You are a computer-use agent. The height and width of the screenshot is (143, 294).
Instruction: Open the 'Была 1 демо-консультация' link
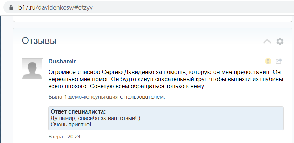(x=83, y=96)
